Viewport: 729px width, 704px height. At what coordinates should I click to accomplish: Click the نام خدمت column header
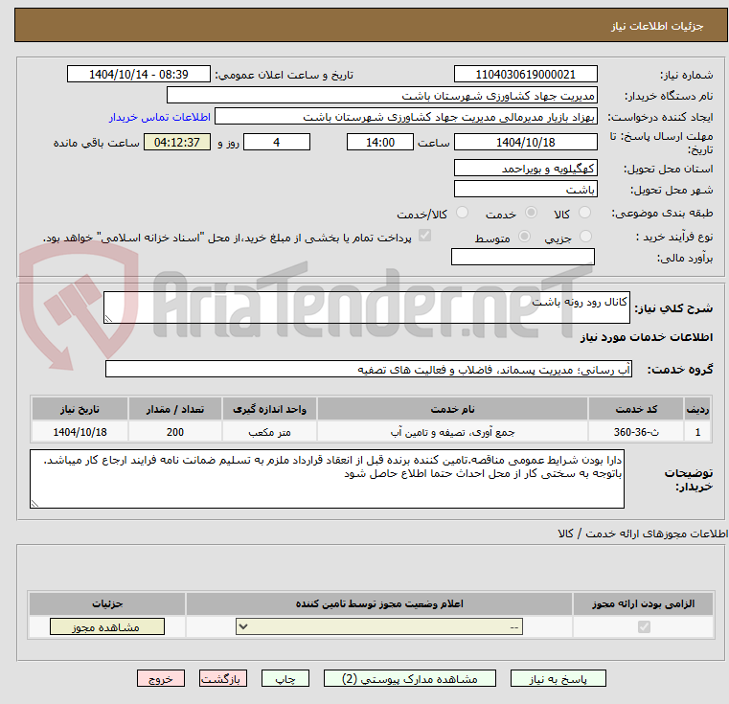coord(452,409)
